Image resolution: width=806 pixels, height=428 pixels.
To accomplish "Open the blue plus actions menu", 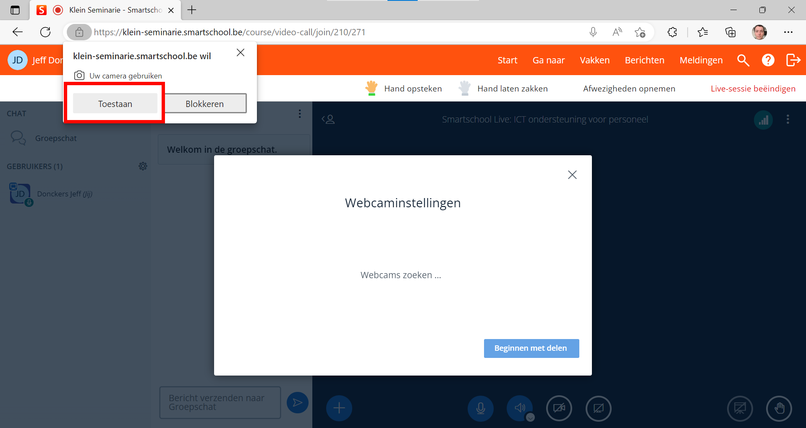I will click(x=339, y=408).
